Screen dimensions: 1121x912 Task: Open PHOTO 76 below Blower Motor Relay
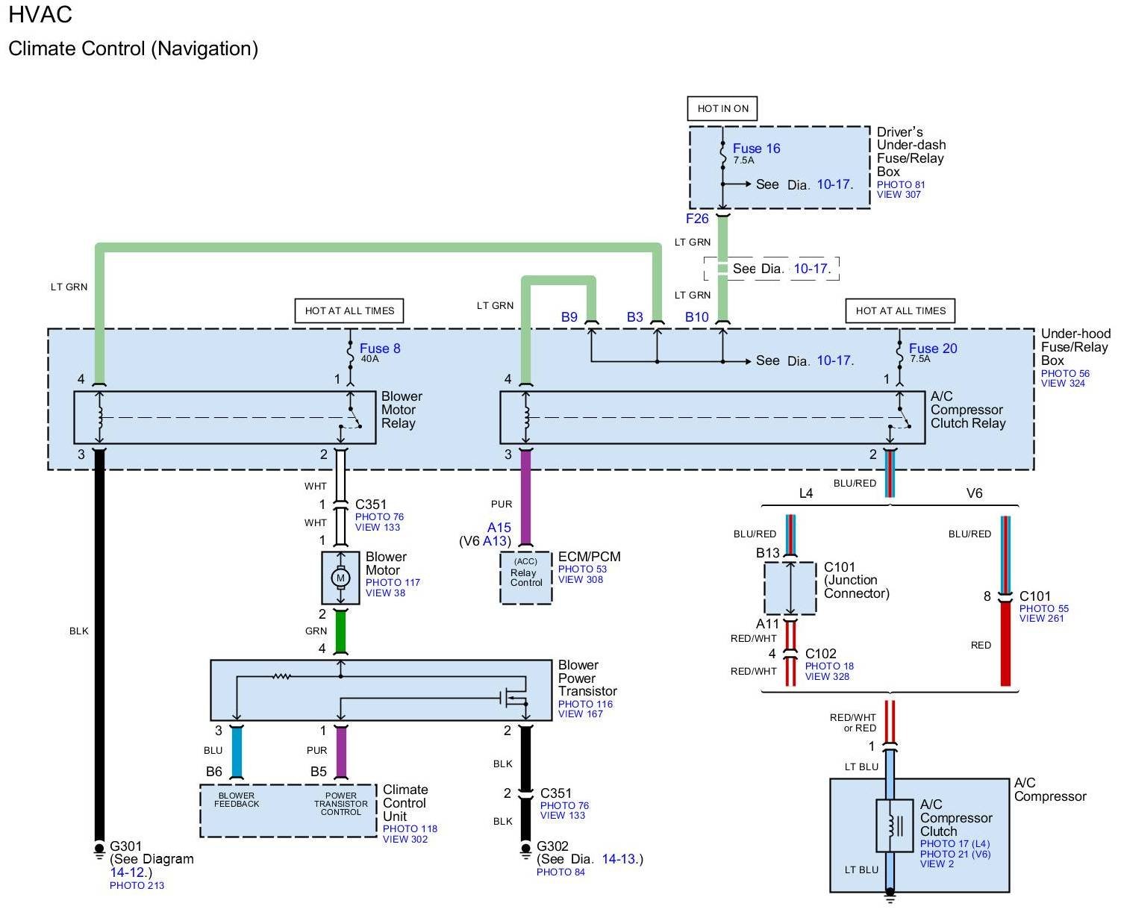click(379, 516)
